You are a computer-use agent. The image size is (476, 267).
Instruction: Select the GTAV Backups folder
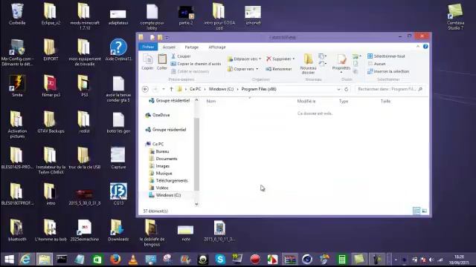51,122
